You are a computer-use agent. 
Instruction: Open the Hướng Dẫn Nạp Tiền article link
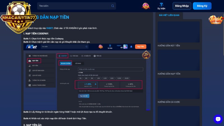click(x=169, y=74)
